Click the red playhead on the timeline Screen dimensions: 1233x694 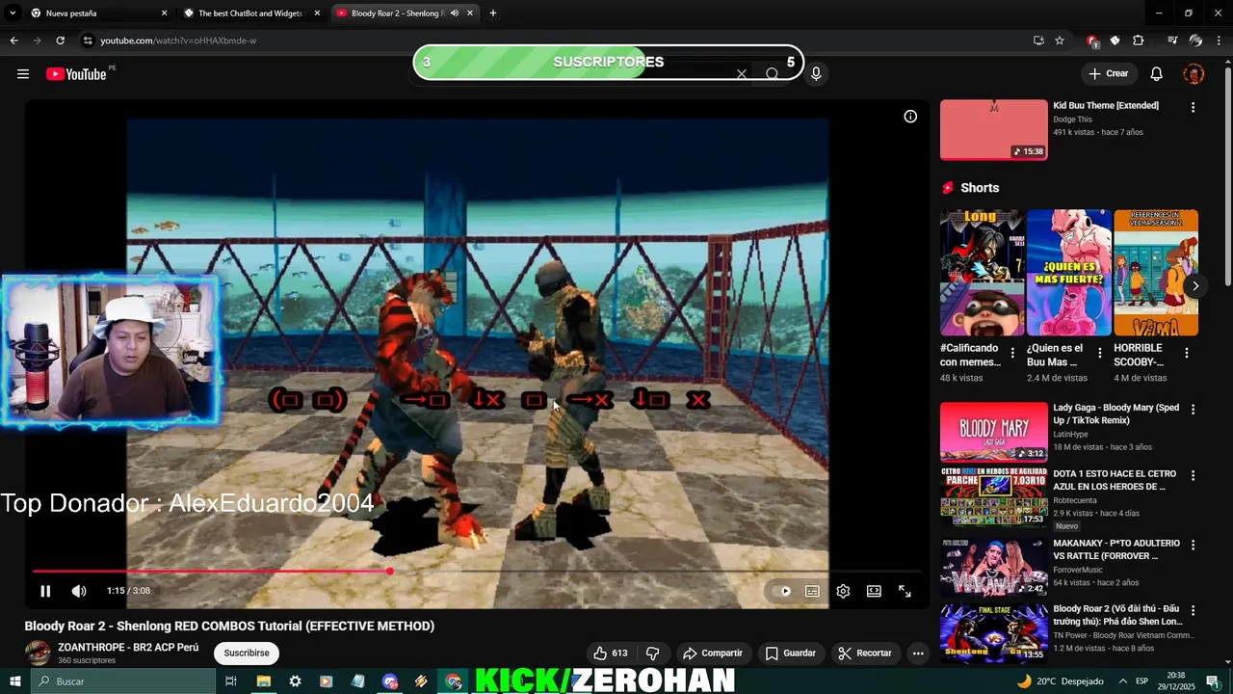[389, 572]
